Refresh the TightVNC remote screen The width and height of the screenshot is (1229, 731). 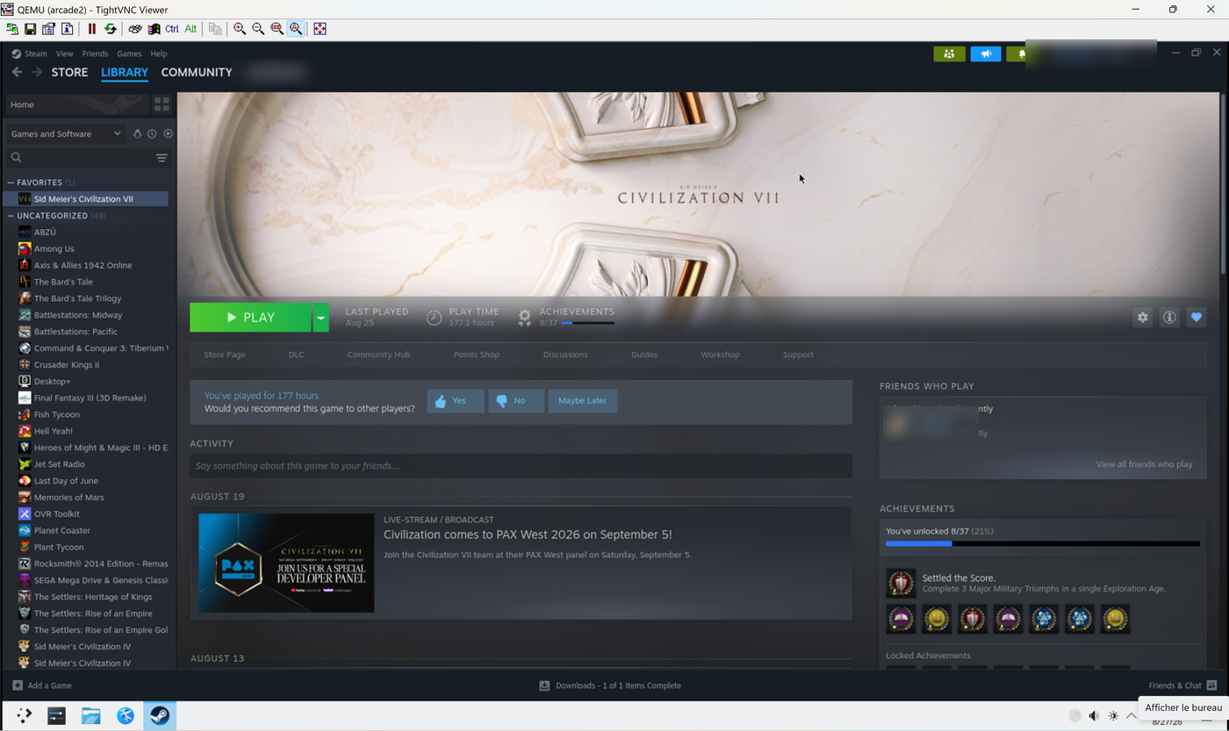[x=110, y=29]
